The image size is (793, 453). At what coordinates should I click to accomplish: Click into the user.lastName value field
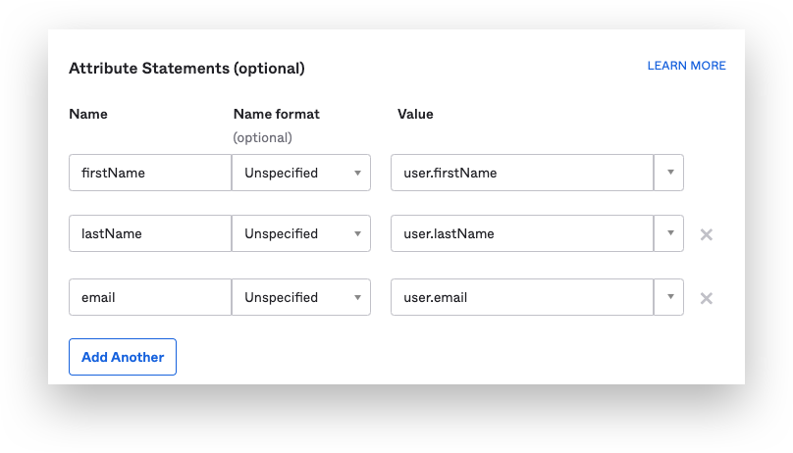click(x=521, y=233)
